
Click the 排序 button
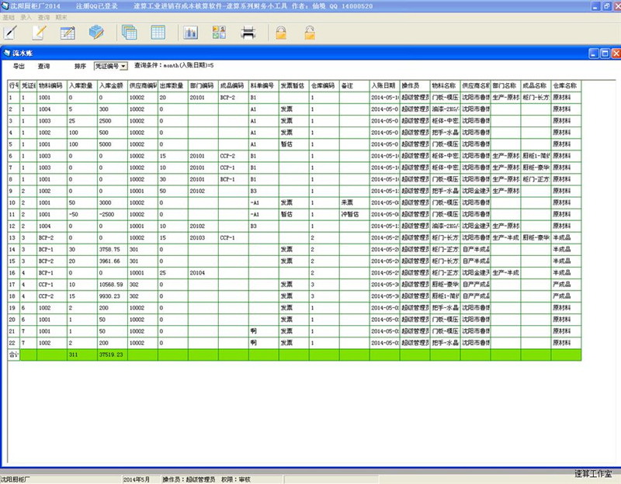tap(80, 66)
